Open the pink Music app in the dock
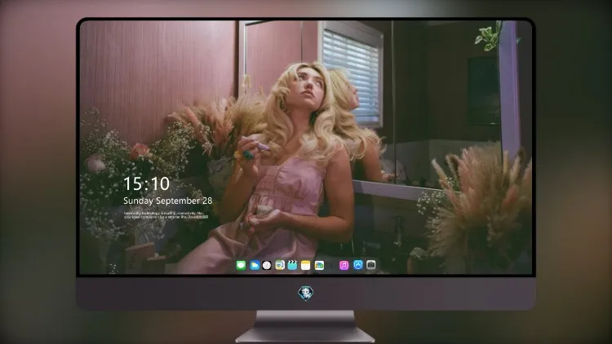Image resolution: width=612 pixels, height=344 pixels. point(344,265)
